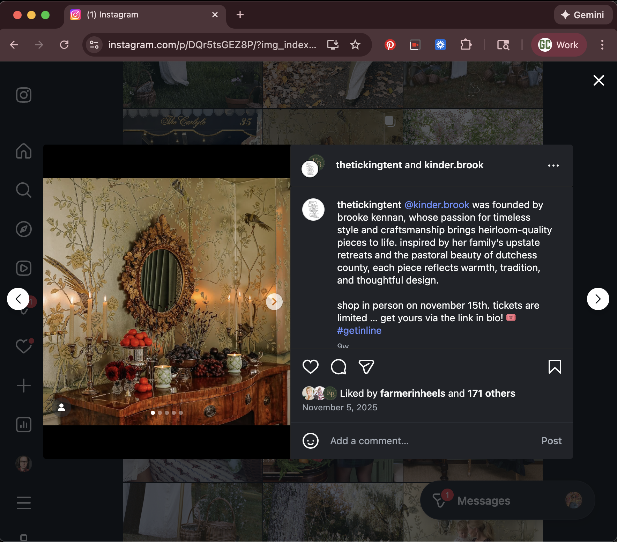
Task: Click the blue snowflake extension icon
Action: pyautogui.click(x=440, y=45)
